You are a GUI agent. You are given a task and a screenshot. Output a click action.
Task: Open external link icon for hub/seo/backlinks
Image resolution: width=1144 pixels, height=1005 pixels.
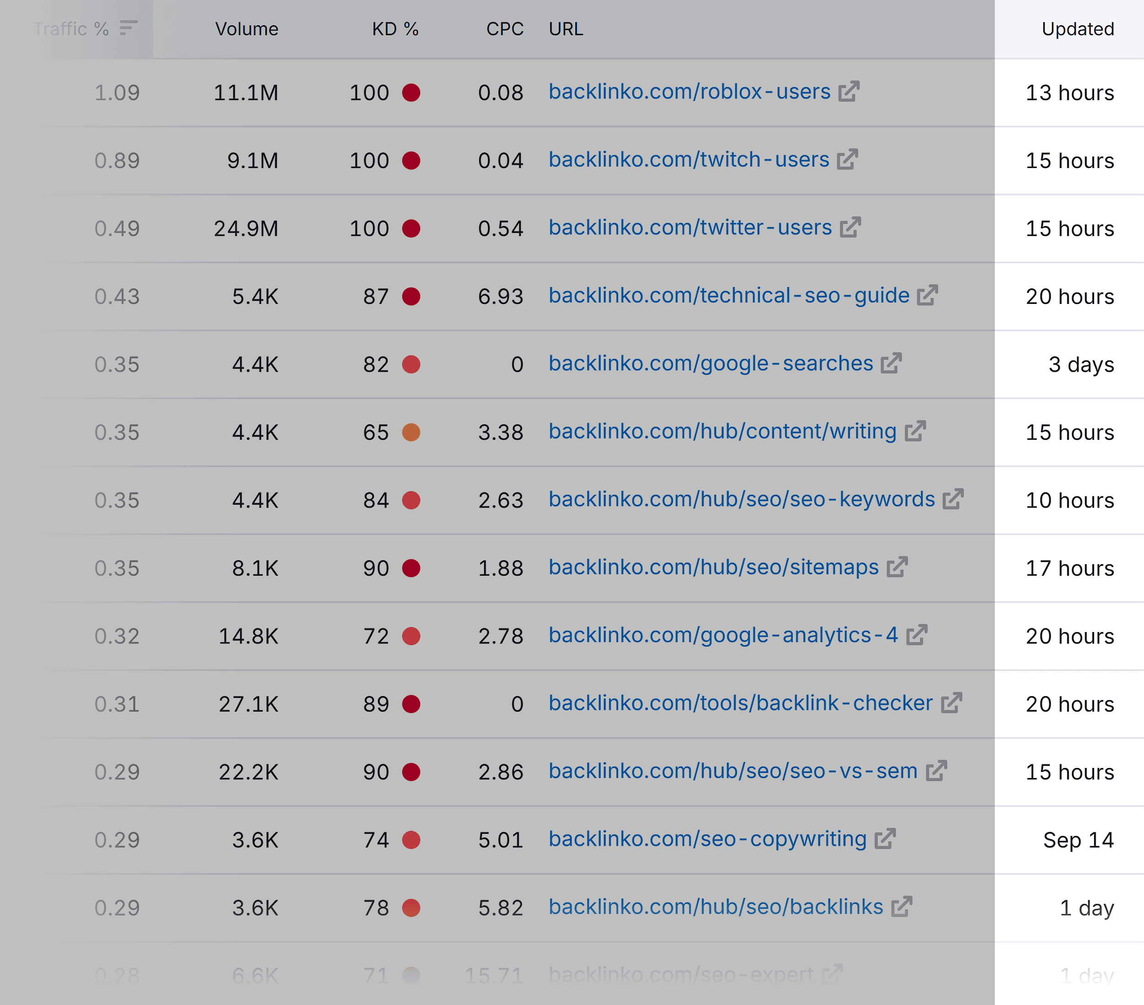point(901,907)
